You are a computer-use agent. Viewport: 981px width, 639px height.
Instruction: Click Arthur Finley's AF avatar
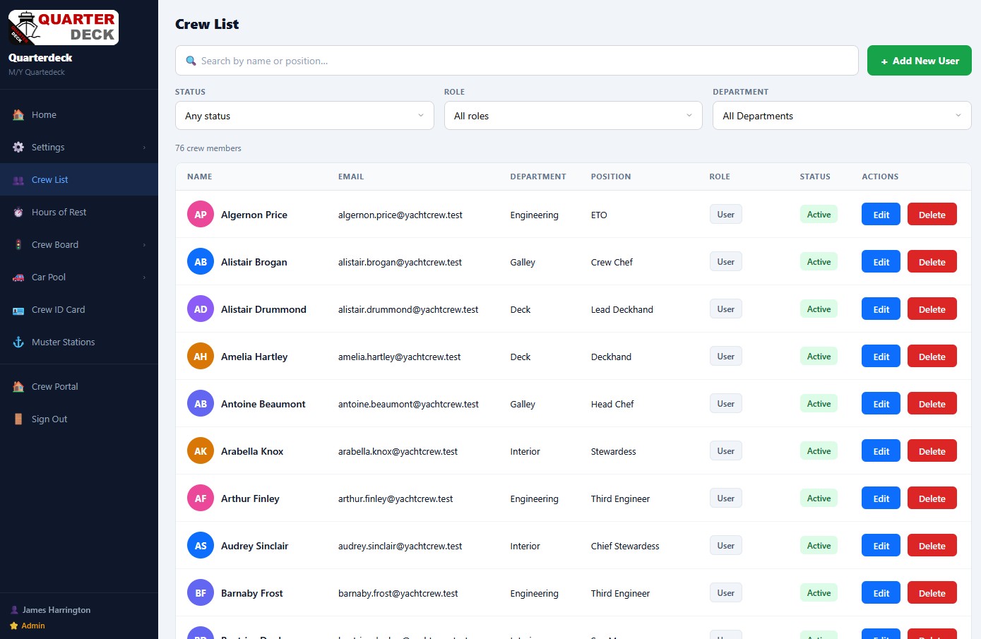click(x=201, y=498)
